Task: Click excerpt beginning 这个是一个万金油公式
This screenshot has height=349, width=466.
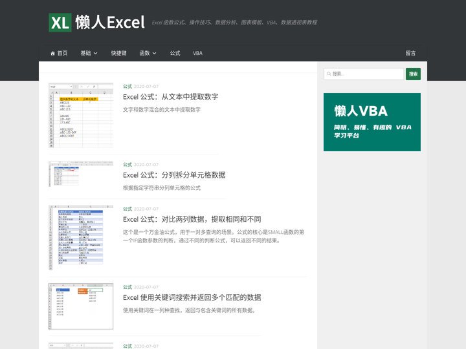Action: click(x=214, y=237)
